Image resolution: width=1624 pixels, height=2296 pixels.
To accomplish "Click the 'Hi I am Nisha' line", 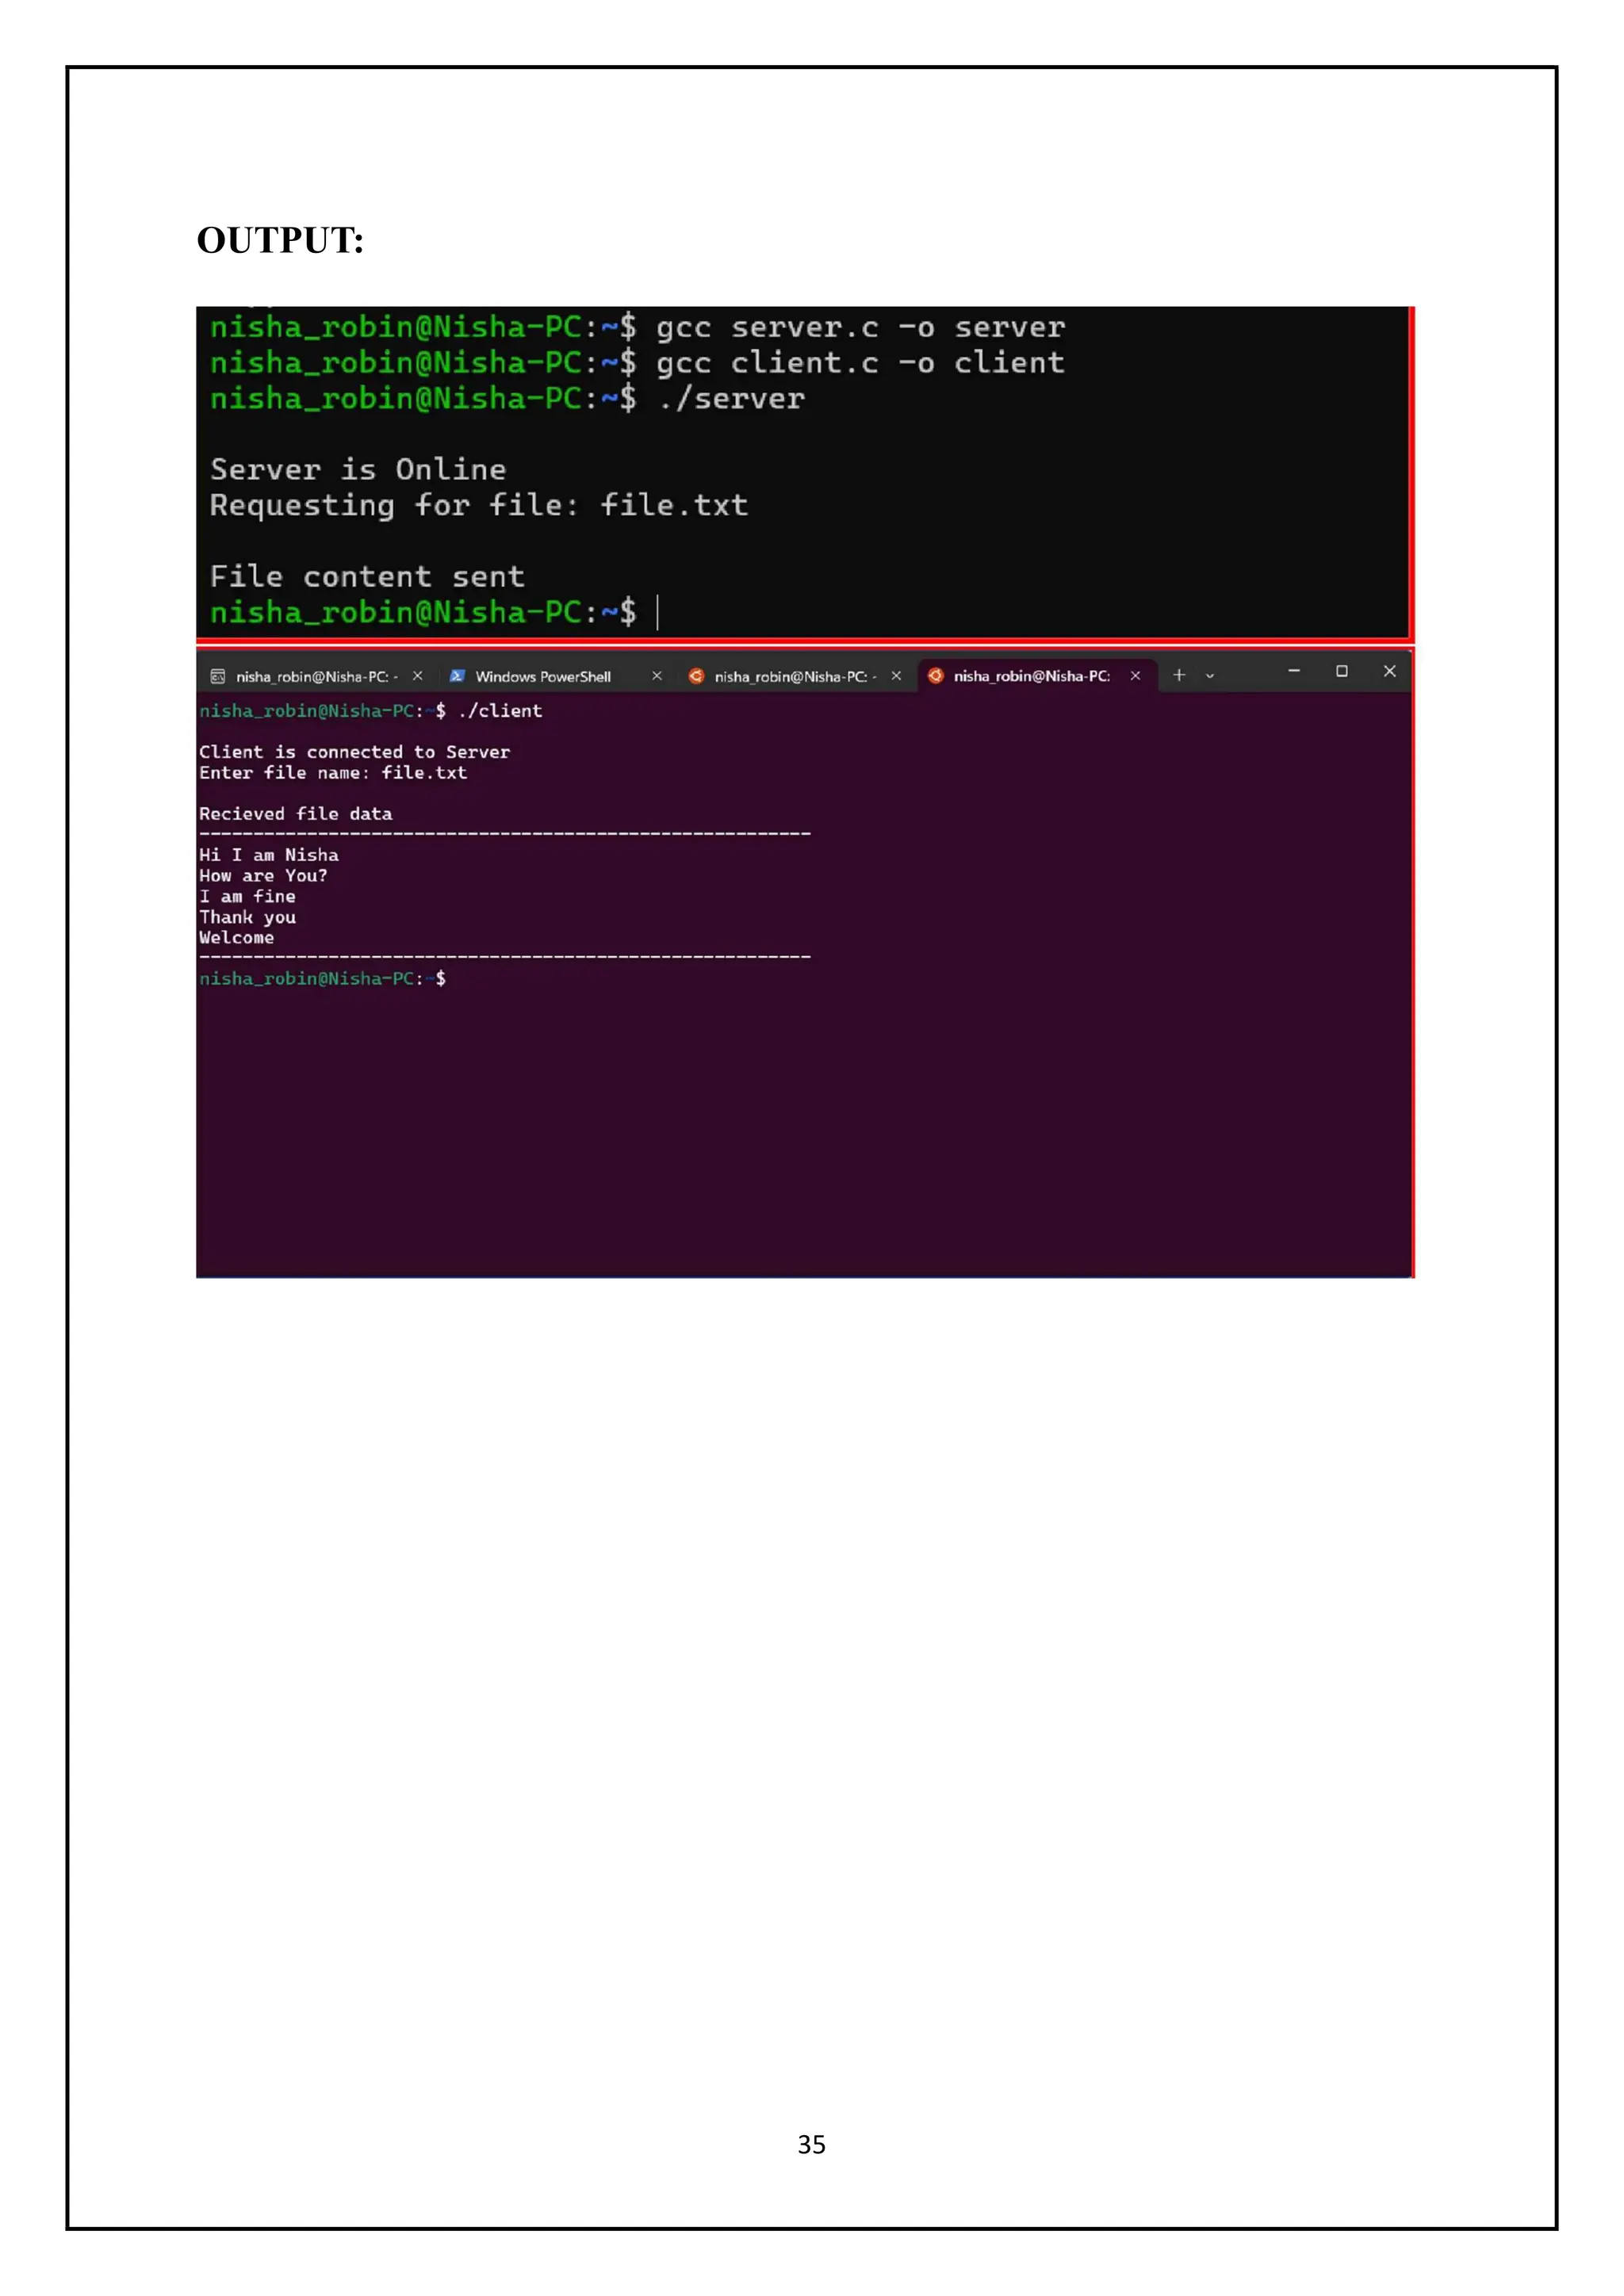I will point(269,855).
